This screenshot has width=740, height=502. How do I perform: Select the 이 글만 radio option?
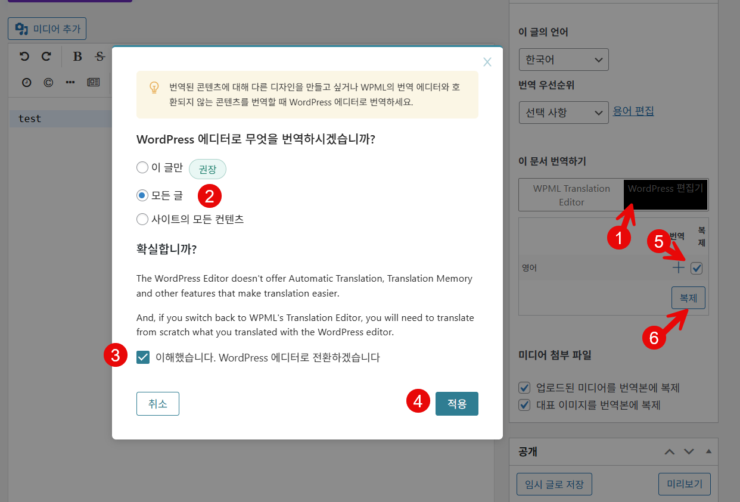[x=142, y=167]
